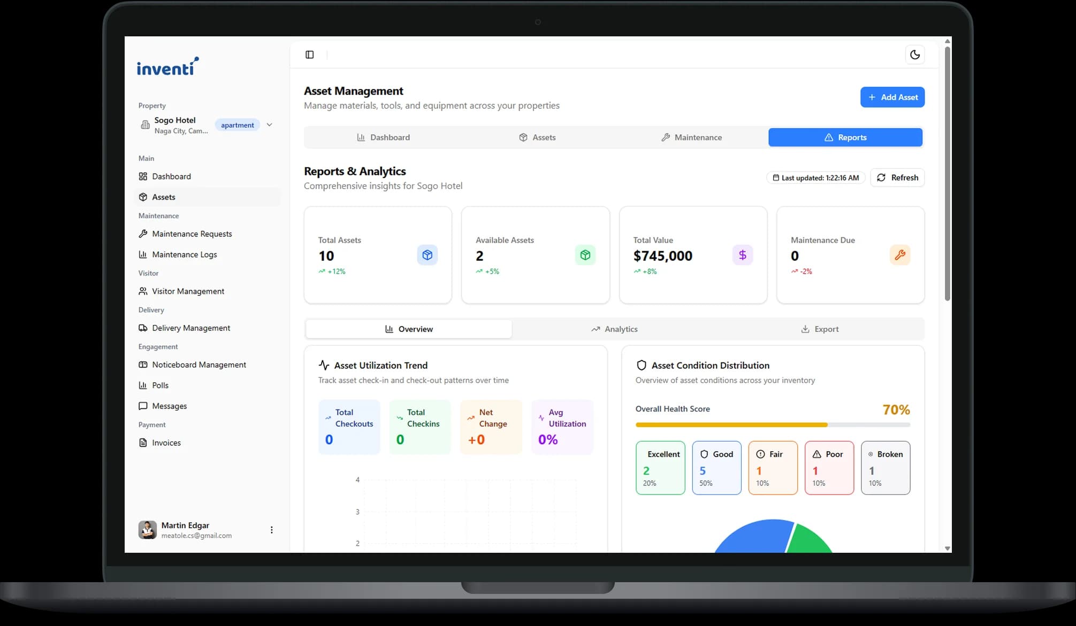Image resolution: width=1076 pixels, height=626 pixels.
Task: Select the Good condition card
Action: point(716,468)
